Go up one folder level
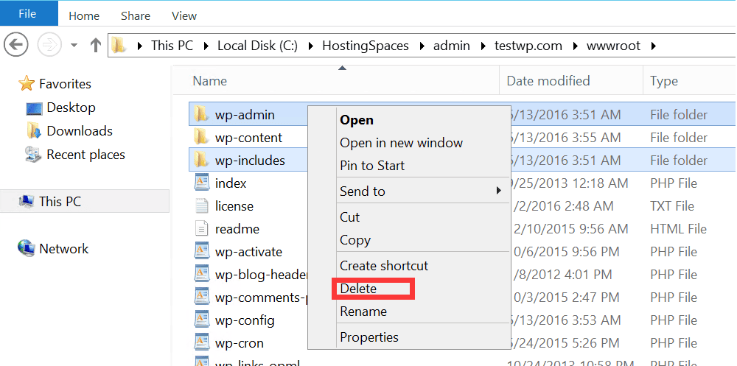This screenshot has width=737, height=366. coord(95,46)
